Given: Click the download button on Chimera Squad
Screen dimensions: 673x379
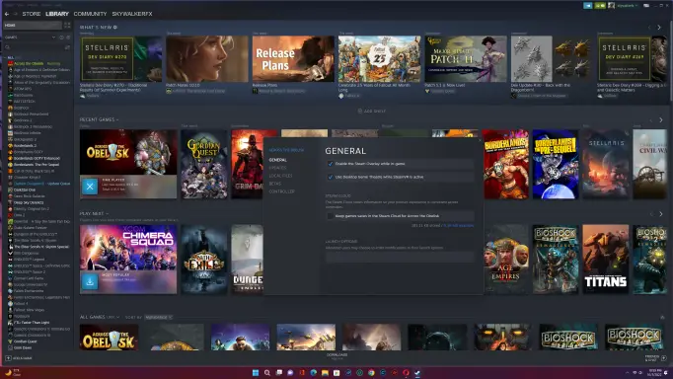Looking at the screenshot, I should 90,281.
